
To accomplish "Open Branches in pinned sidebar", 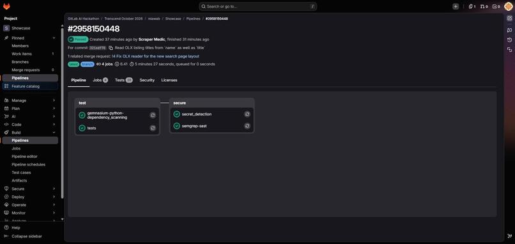I will (30, 62).
